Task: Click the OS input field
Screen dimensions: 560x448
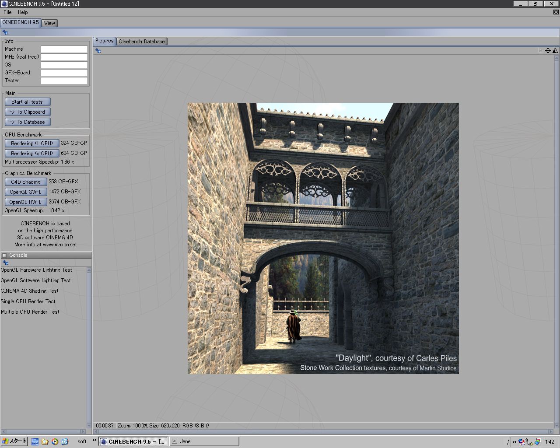Action: coord(64,65)
